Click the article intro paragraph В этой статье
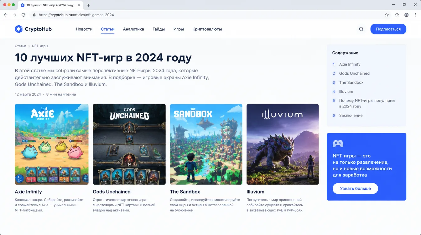 point(112,77)
